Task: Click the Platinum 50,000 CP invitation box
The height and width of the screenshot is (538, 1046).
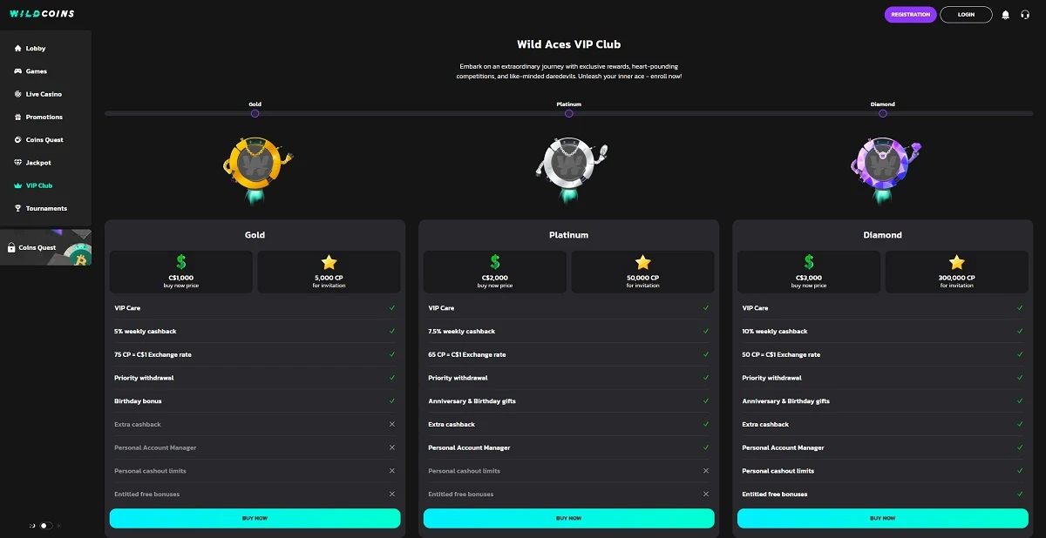Action: [643, 272]
